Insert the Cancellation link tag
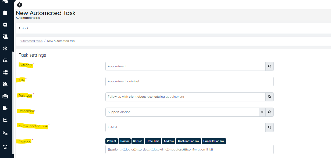The image size is (331, 158). point(213,141)
